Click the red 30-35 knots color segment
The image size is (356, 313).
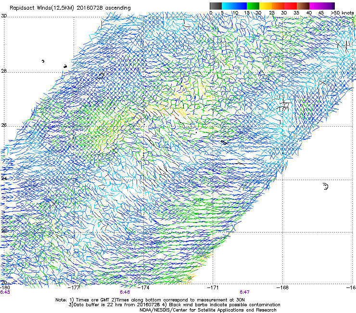click(291, 6)
